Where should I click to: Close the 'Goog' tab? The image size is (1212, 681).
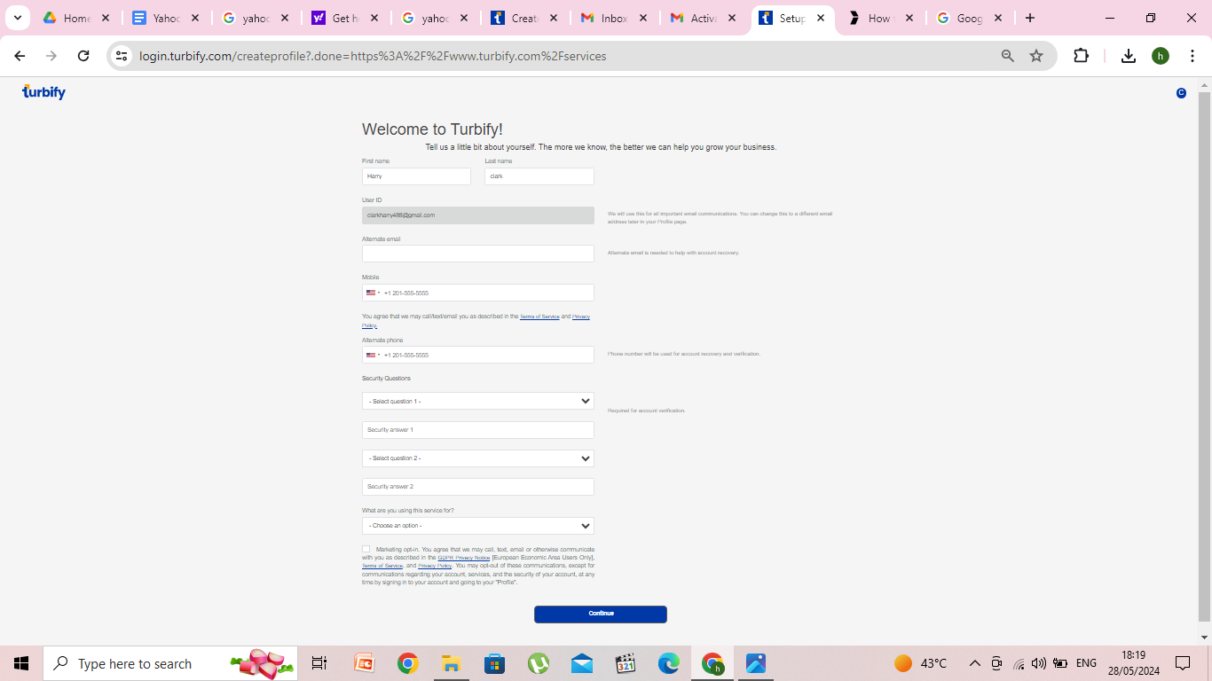998,18
